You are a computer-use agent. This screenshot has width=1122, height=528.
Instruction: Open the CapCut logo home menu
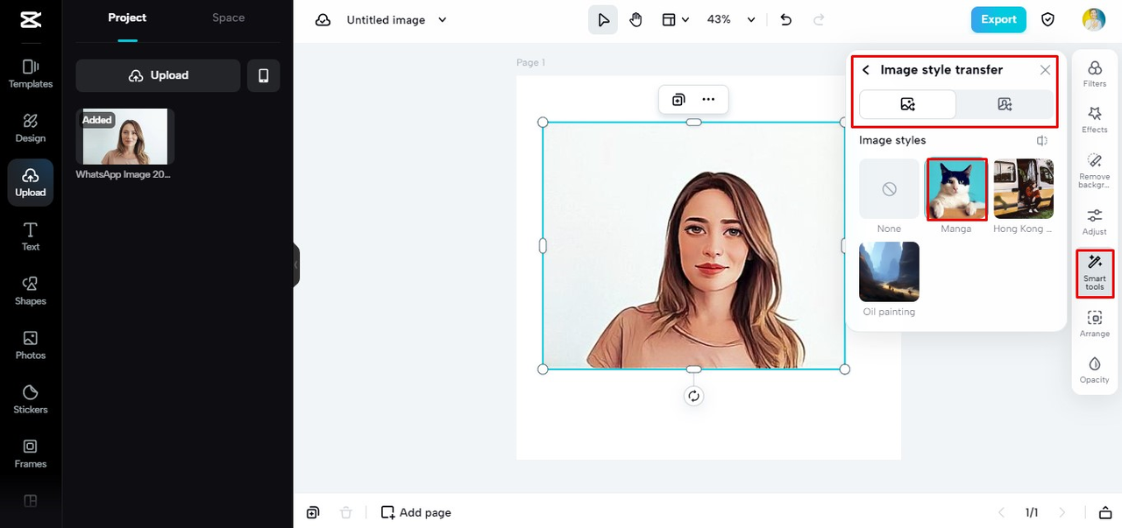tap(31, 19)
